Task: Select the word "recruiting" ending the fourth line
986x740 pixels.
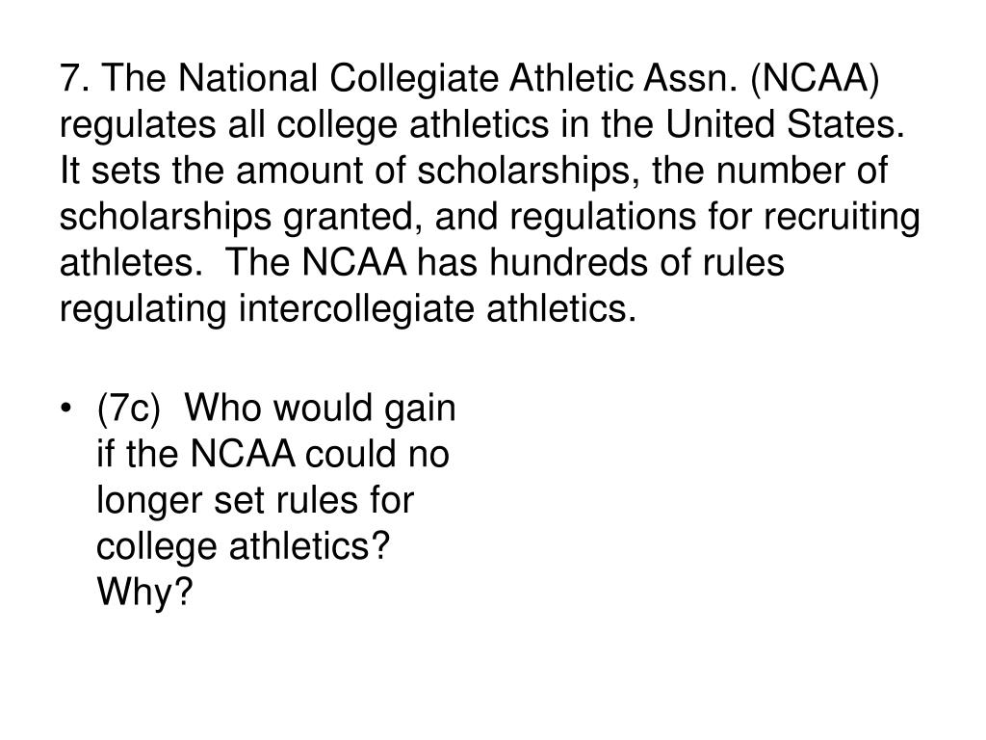Action: (842, 219)
